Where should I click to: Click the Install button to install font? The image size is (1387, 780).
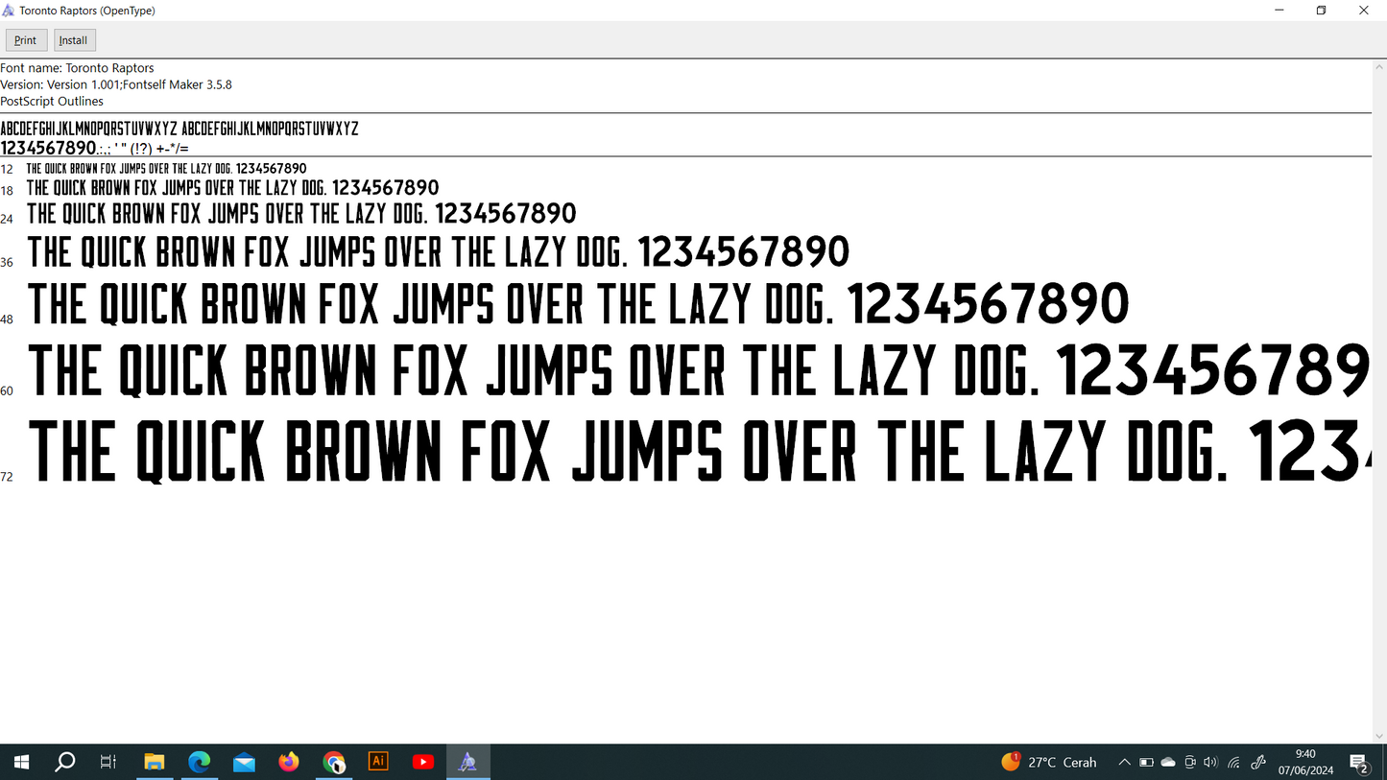click(x=73, y=40)
